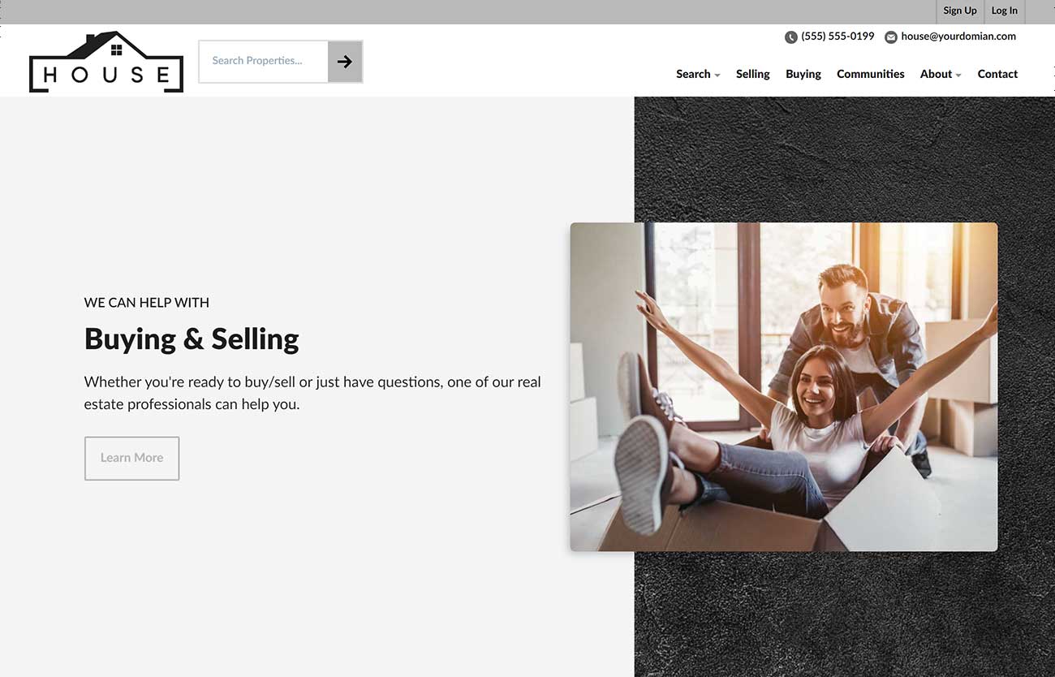Click the phone icon near the number
This screenshot has width=1055, height=677.
(x=791, y=37)
